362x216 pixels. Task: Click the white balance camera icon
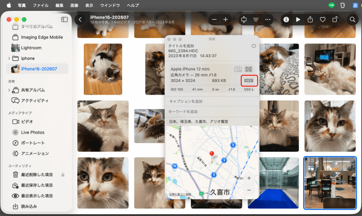(238, 69)
